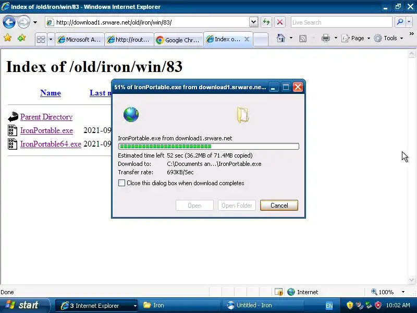This screenshot has width=417, height=313.
Task: Click the download progress bar
Action: (x=209, y=146)
